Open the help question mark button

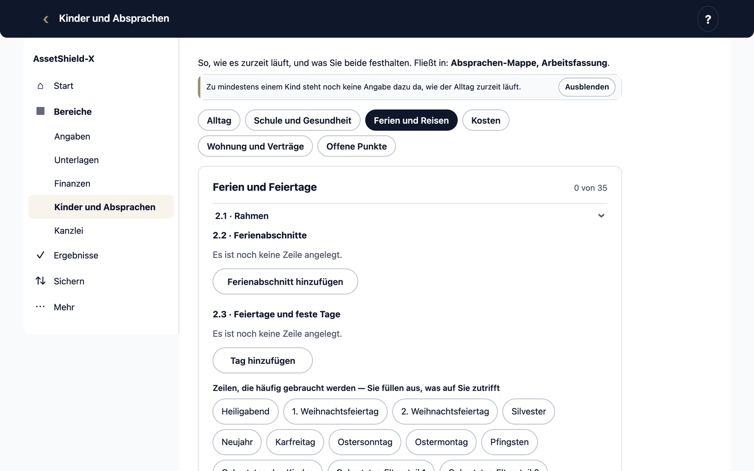(708, 19)
